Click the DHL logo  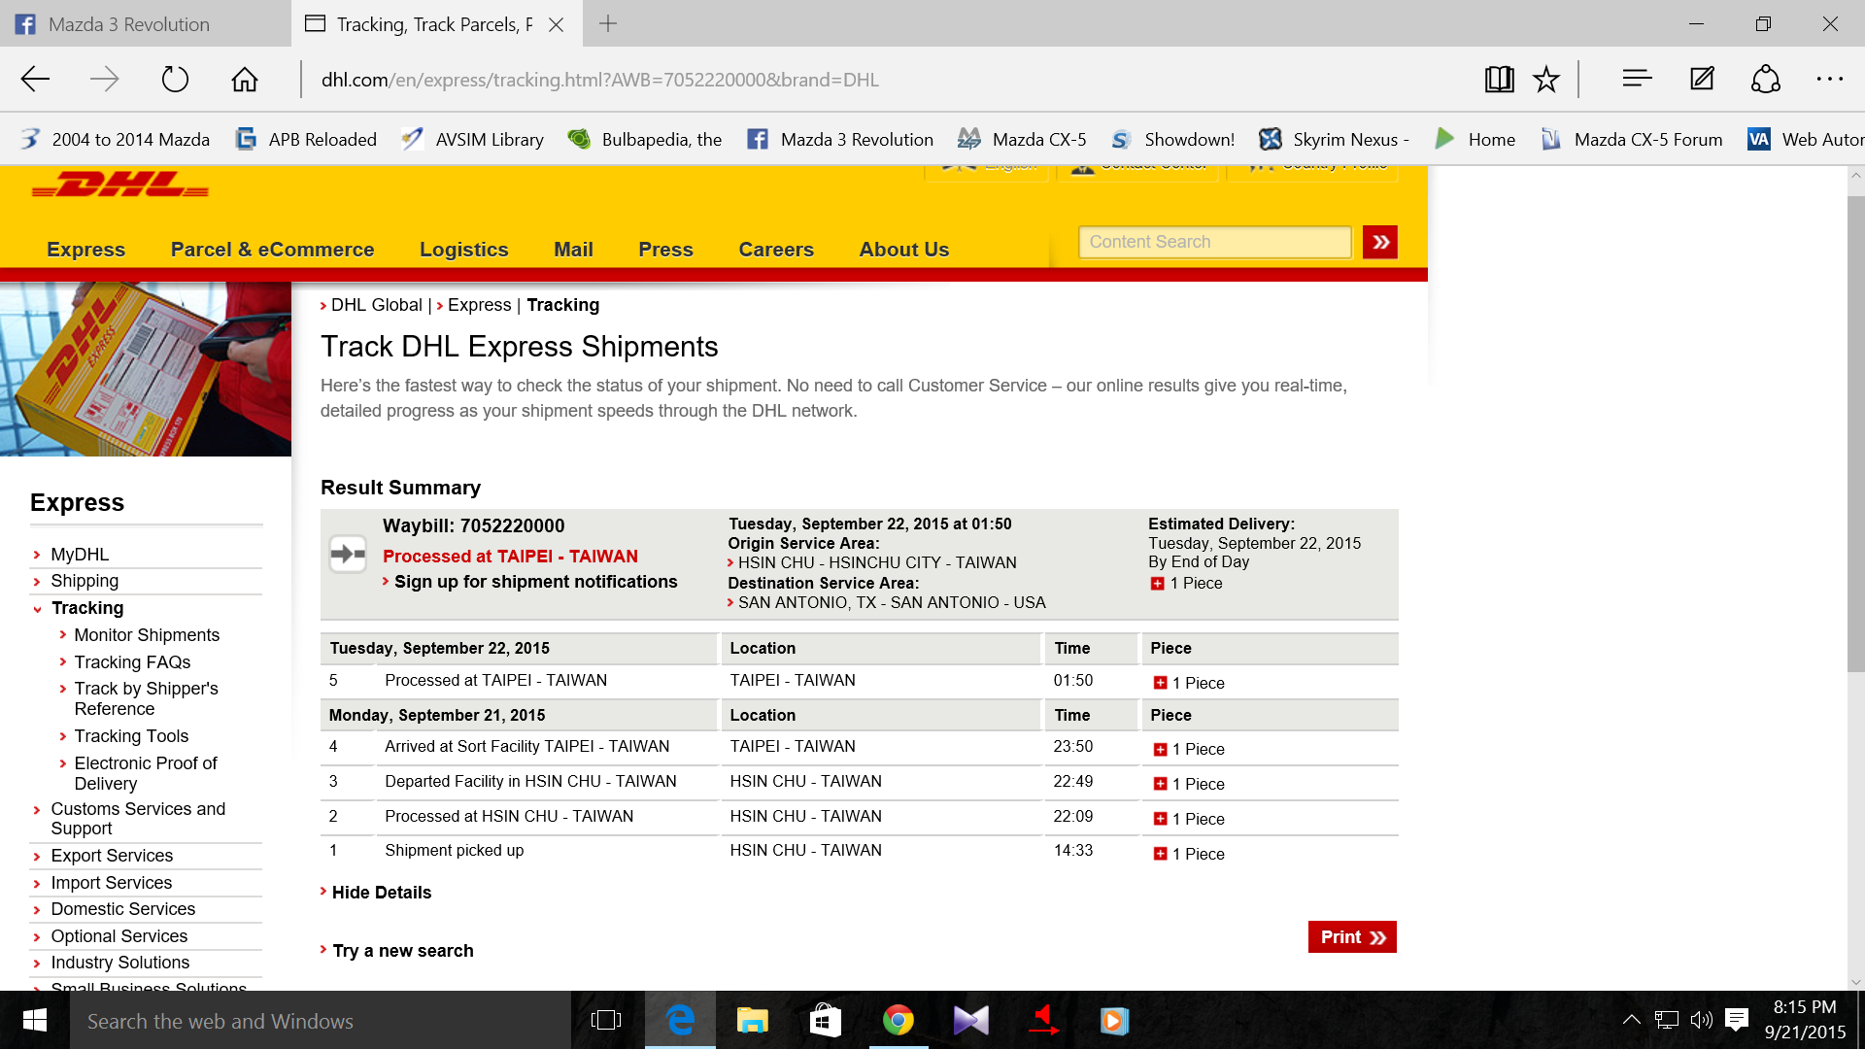tap(120, 184)
